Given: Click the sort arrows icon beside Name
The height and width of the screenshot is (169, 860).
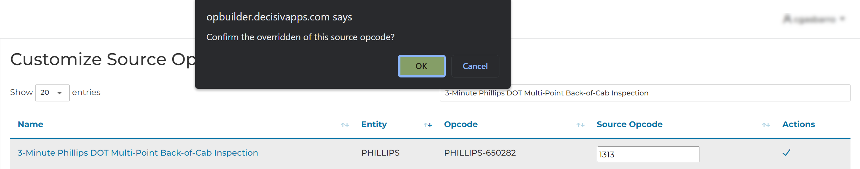Looking at the screenshot, I should tap(345, 125).
